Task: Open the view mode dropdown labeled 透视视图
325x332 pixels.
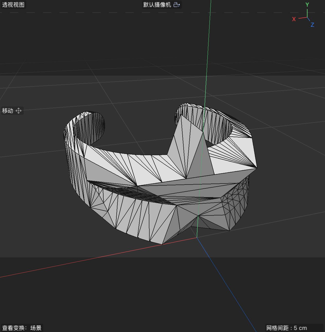Action: tap(13, 5)
